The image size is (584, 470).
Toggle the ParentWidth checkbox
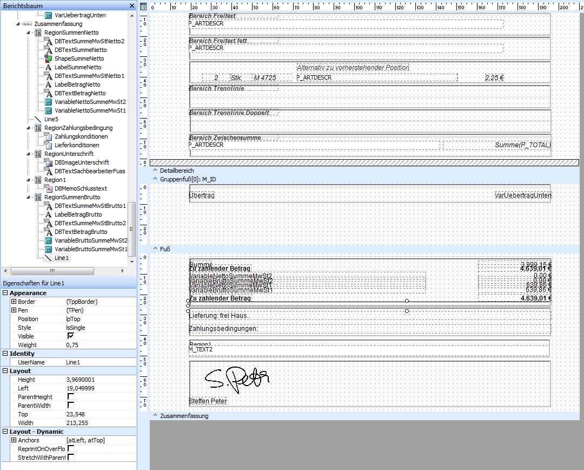coord(70,405)
